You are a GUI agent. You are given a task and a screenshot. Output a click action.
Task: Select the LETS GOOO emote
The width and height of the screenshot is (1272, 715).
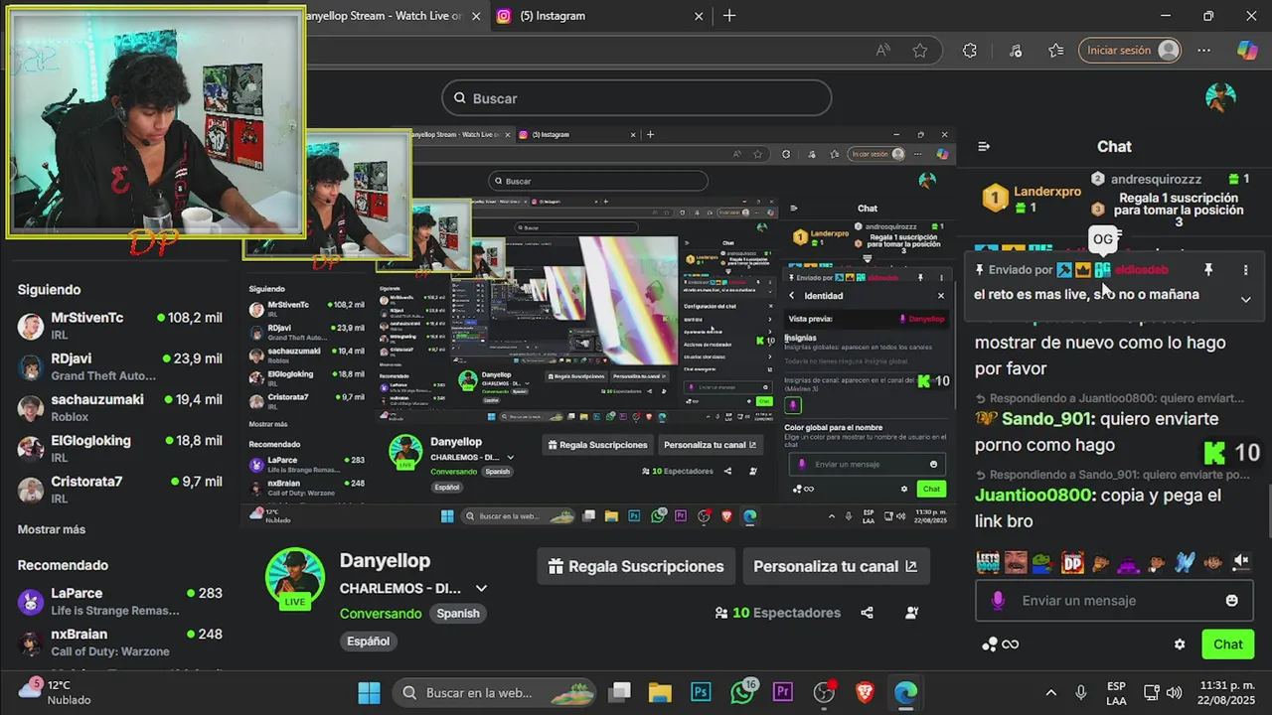pos(988,562)
